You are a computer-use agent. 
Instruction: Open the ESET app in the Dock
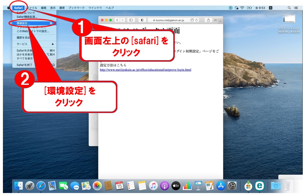coord(260,186)
